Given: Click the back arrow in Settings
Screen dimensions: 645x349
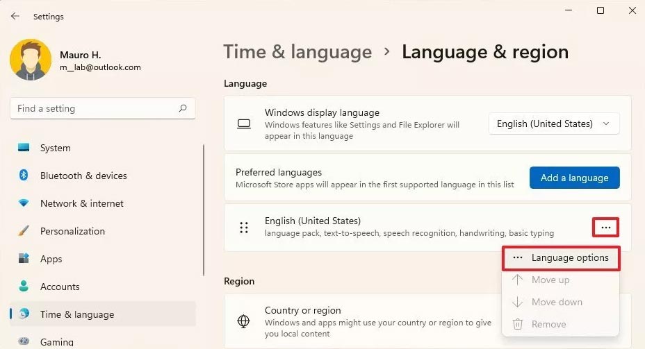Looking at the screenshot, I should pyautogui.click(x=15, y=16).
